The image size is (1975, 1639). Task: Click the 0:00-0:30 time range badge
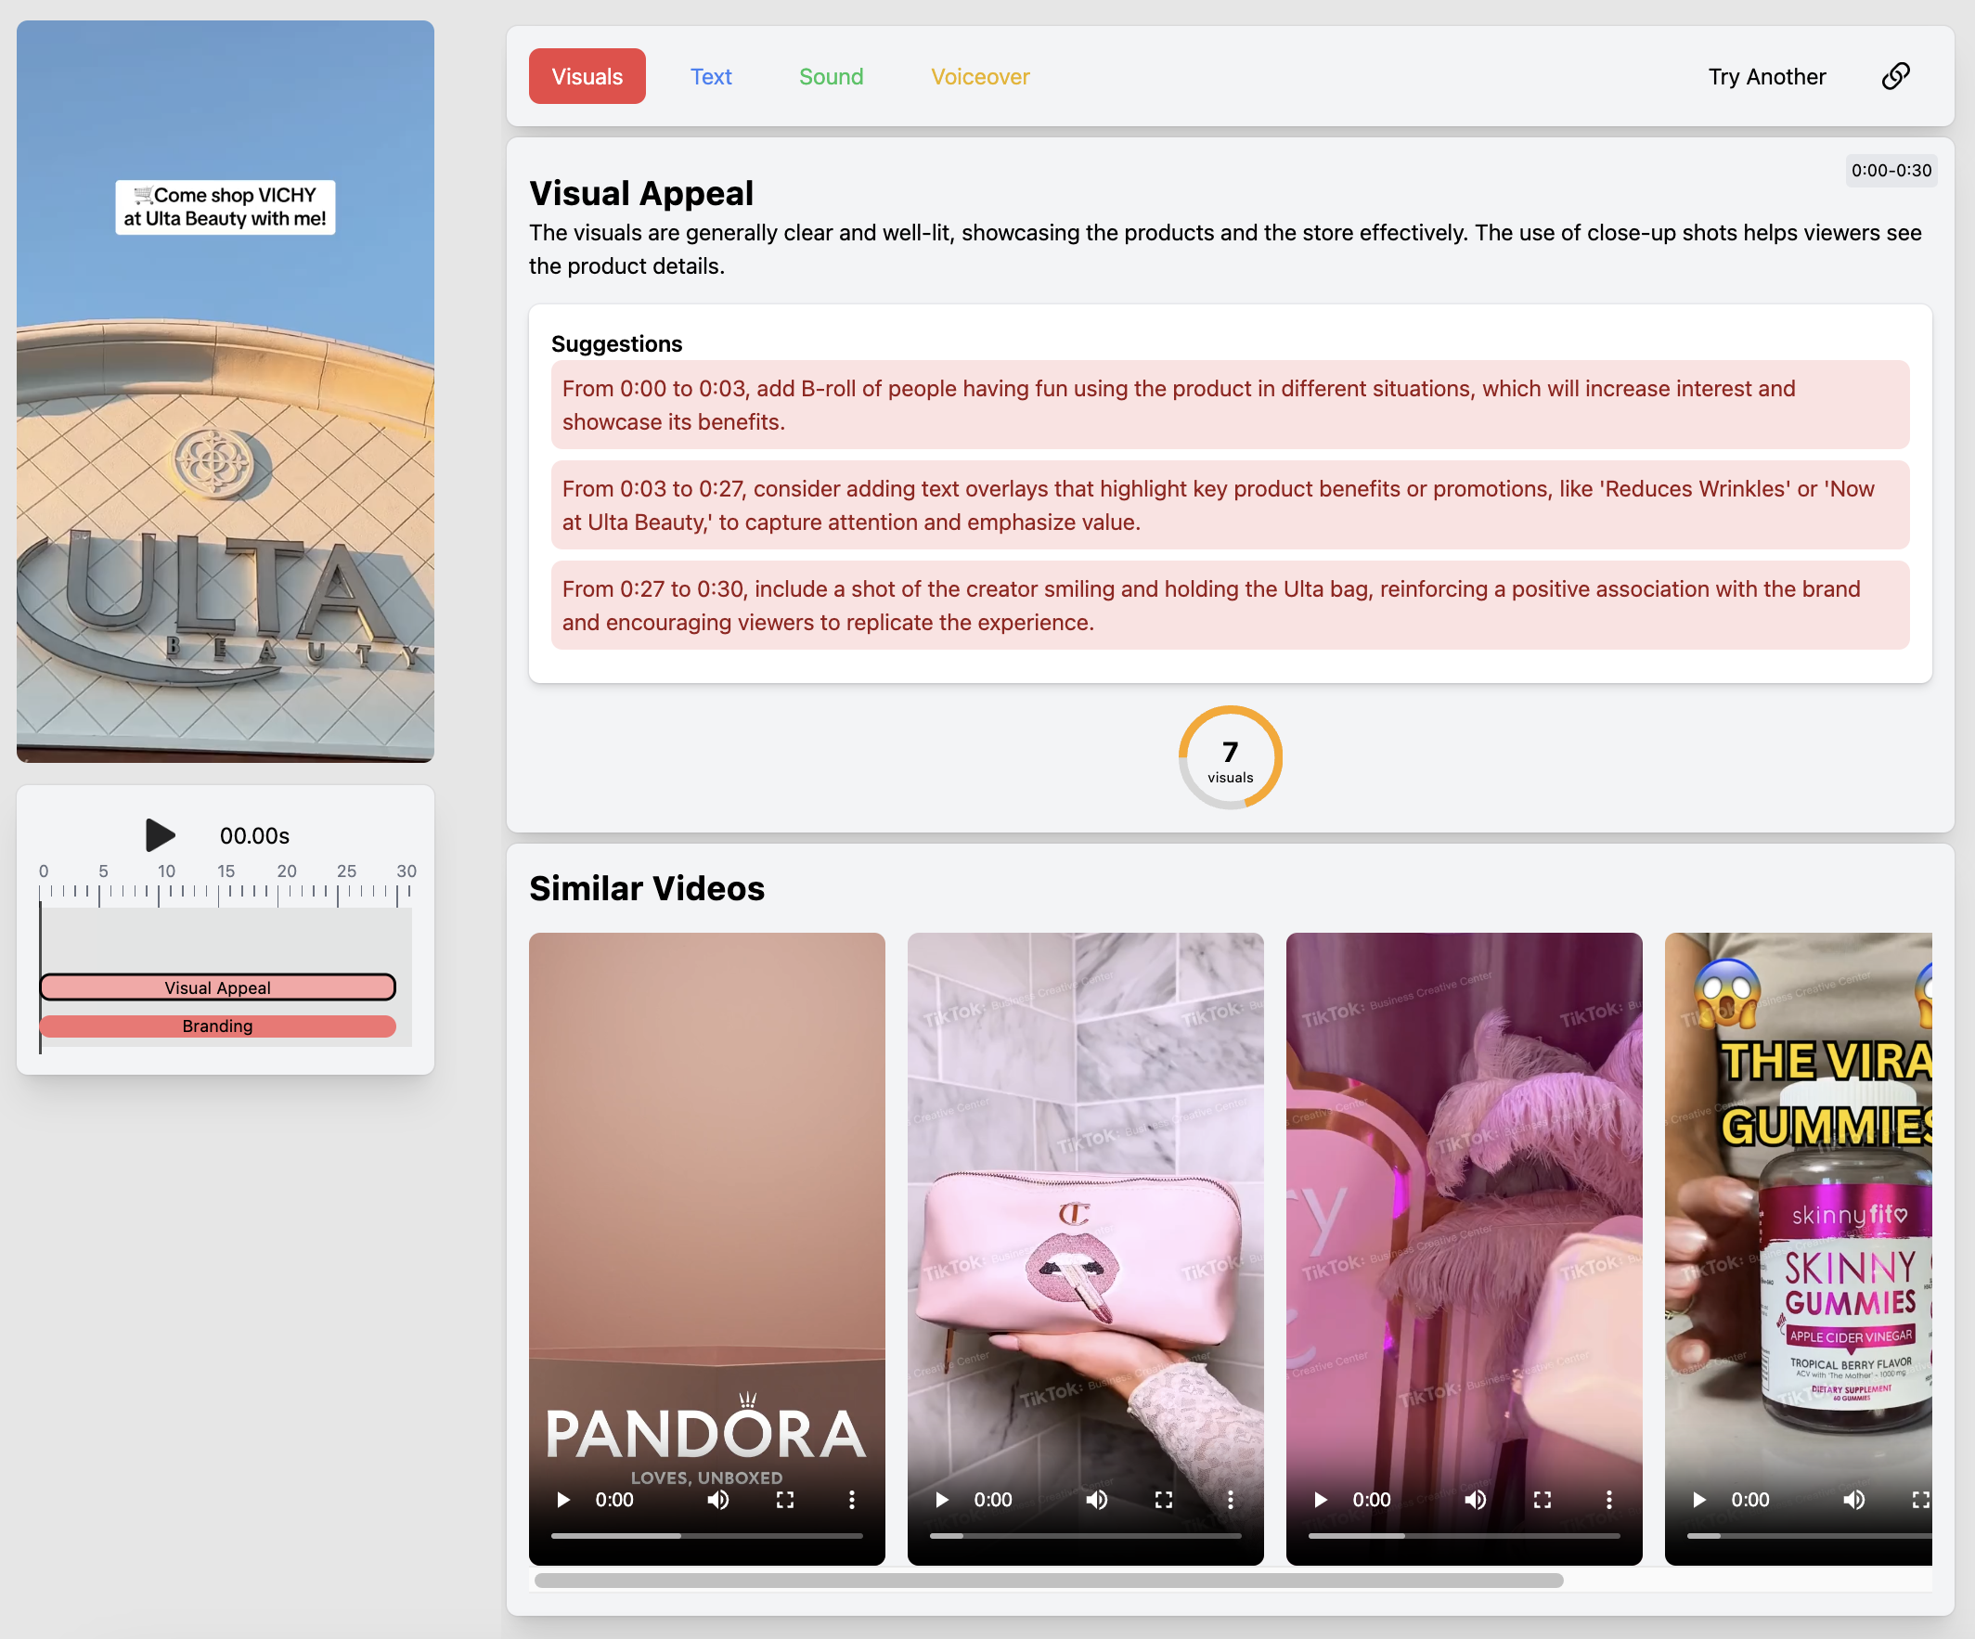coord(1892,170)
